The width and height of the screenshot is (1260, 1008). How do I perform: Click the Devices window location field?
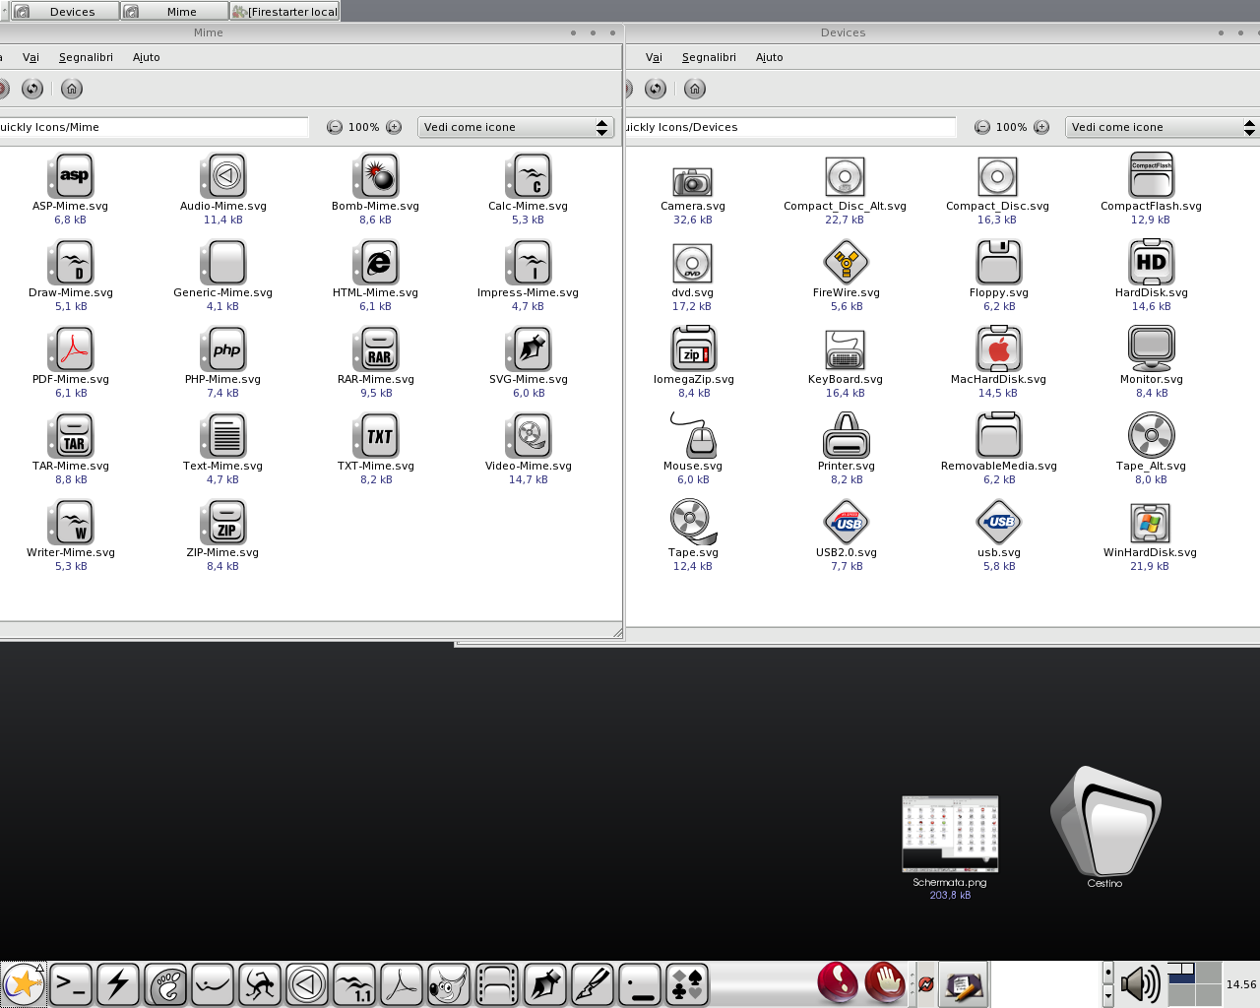[x=790, y=127]
